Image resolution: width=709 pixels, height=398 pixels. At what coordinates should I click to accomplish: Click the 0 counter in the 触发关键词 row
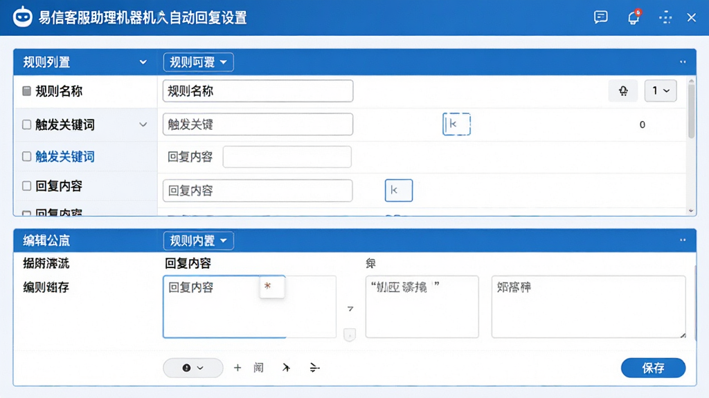click(x=642, y=124)
